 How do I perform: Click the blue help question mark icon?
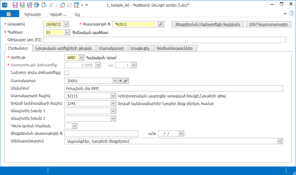[x=292, y=13]
